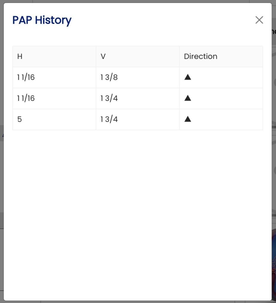Viewport: 276px width, 303px height.
Task: Click the V column header
Action: [103, 57]
